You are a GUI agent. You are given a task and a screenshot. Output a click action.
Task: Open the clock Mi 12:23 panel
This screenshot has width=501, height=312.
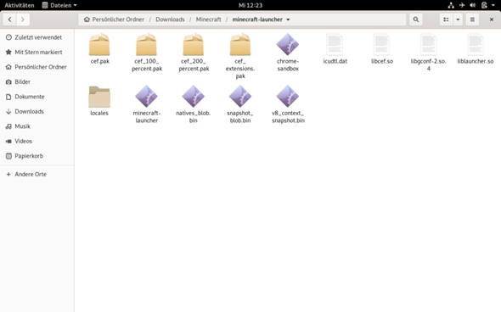click(250, 5)
